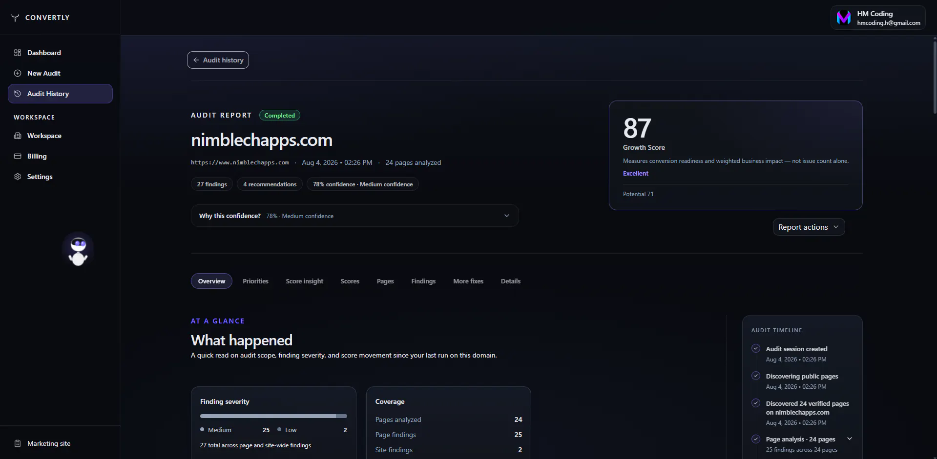Screen dimensions: 937x459
Task: Click the Low severity dot
Action: click(x=279, y=429)
